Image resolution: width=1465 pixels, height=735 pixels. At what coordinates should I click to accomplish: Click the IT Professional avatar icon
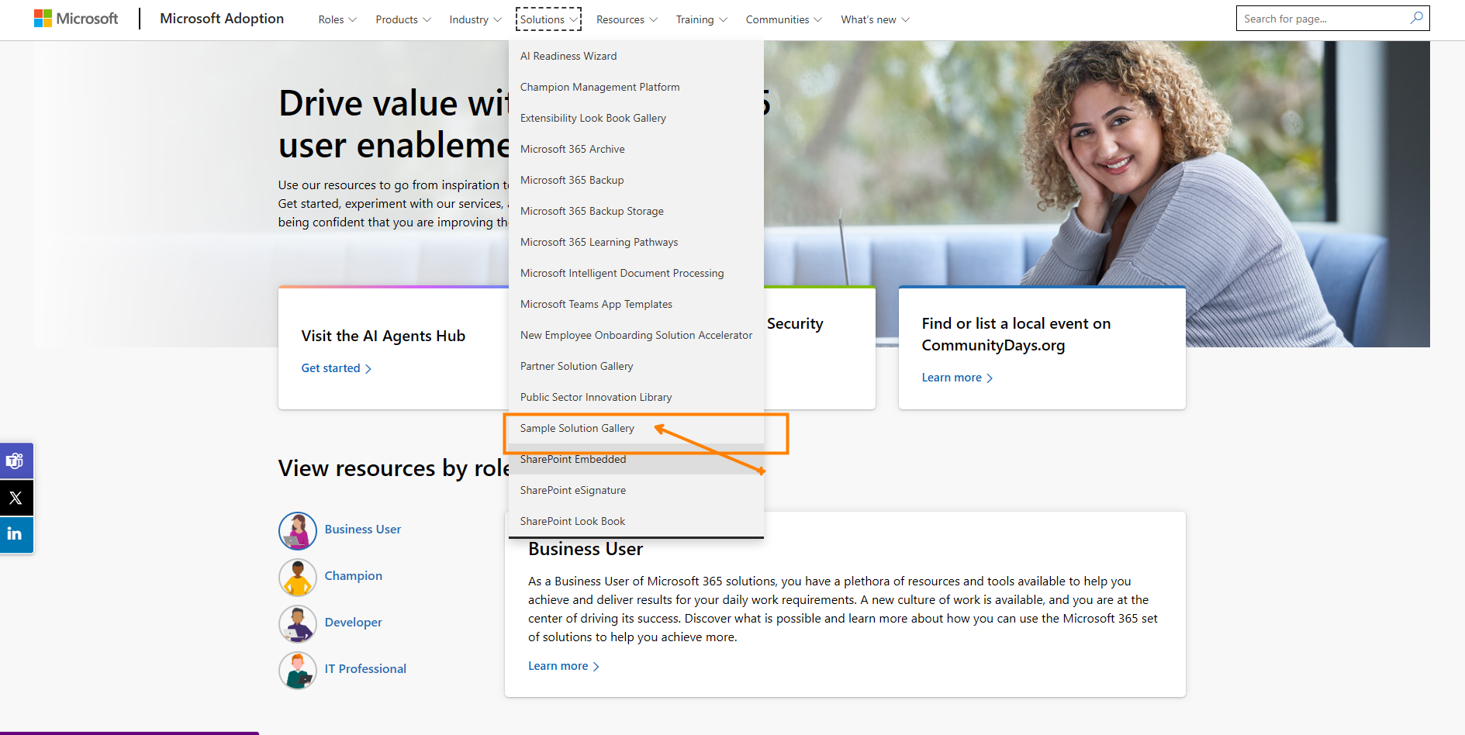pos(298,670)
